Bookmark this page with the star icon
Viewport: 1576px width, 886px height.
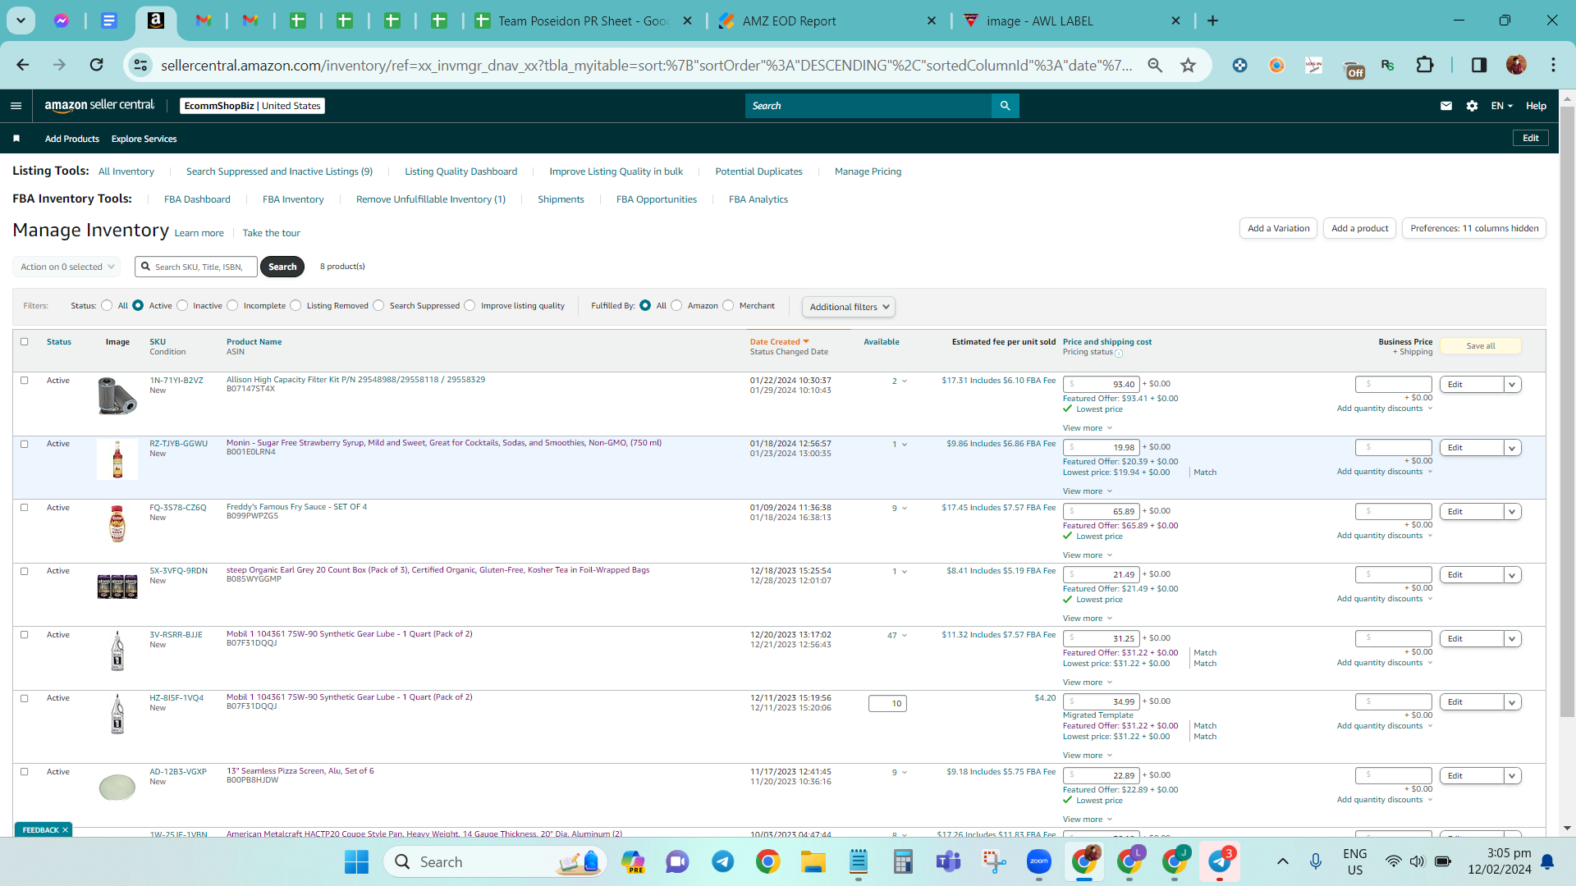[1188, 65]
